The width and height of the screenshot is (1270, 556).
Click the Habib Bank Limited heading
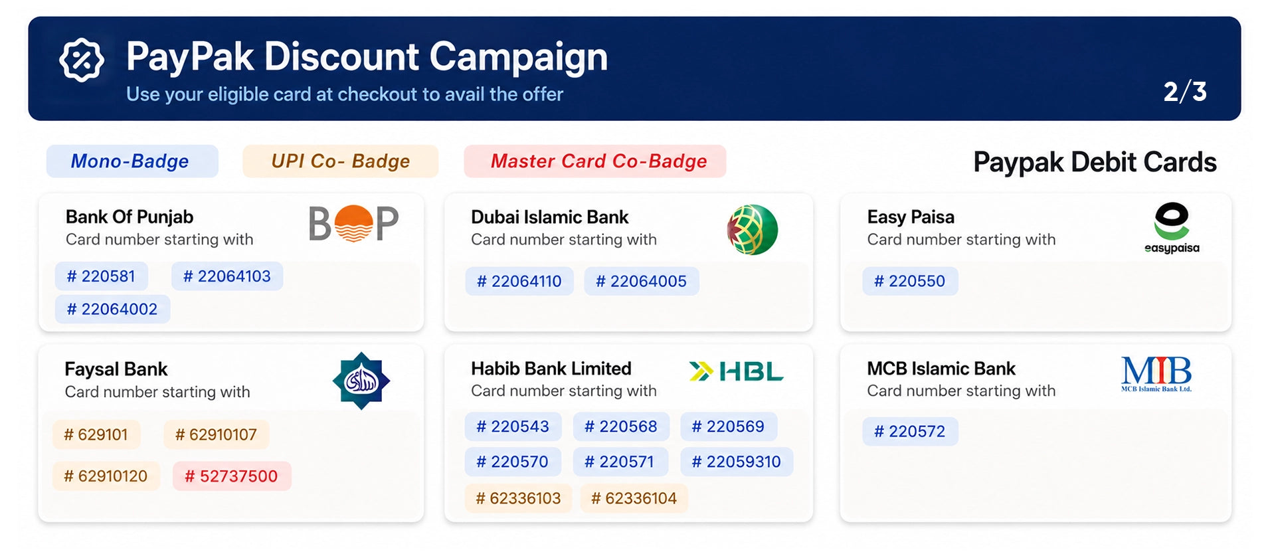pos(551,369)
